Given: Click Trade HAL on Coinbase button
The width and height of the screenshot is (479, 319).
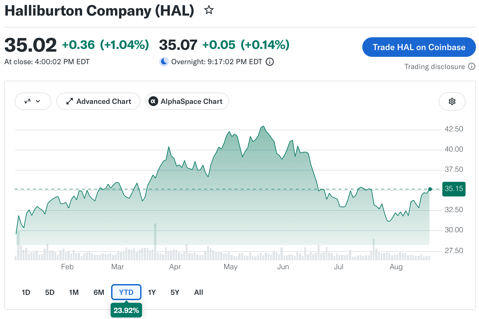Looking at the screenshot, I should point(419,47).
